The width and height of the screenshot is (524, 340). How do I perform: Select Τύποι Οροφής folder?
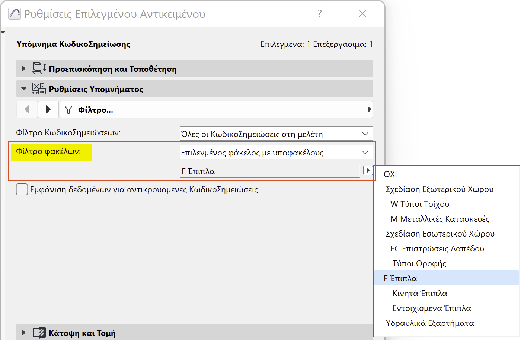tap(447, 263)
